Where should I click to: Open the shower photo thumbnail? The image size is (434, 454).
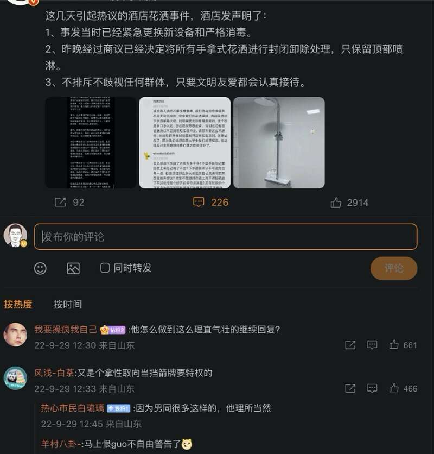279,143
